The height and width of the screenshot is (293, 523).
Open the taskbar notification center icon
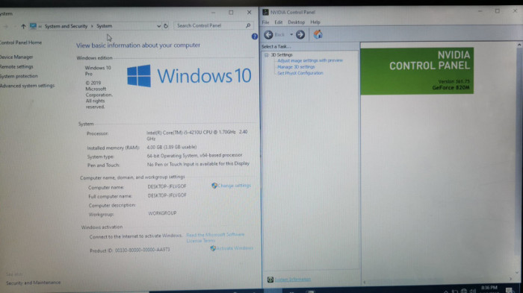[509, 290]
